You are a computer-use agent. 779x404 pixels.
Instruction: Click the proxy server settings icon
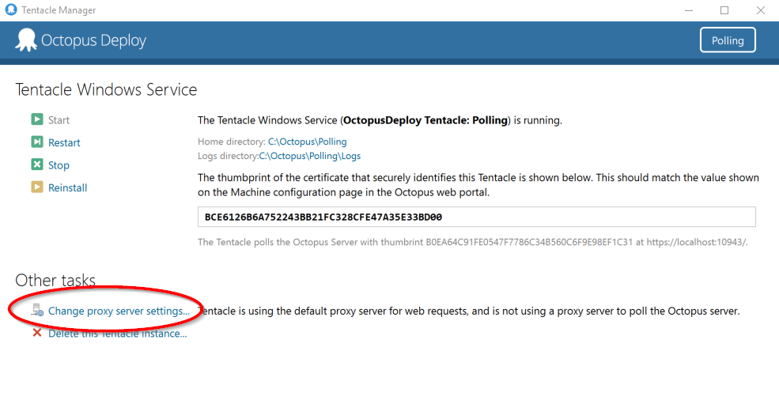coord(37,310)
